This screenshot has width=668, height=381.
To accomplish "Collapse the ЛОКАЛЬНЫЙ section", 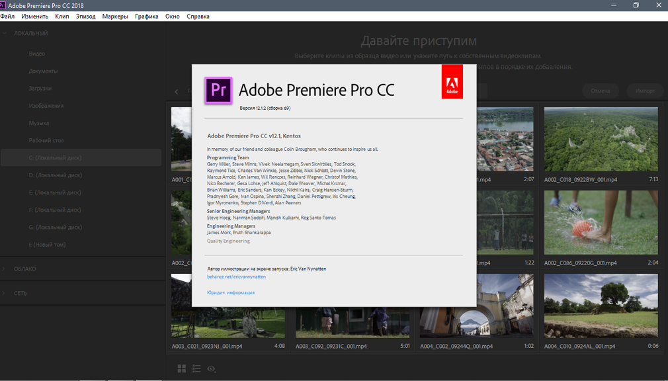I will pyautogui.click(x=4, y=33).
